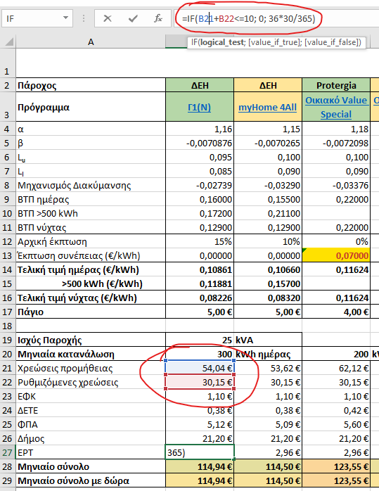Click the Πάροχος label cell
This screenshot has height=491, width=379.
point(91,85)
